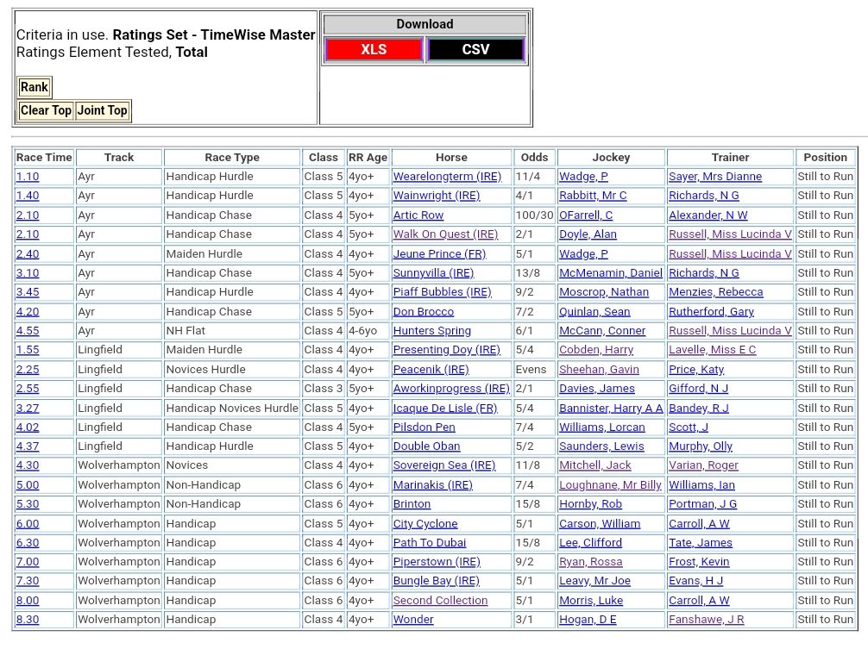The height and width of the screenshot is (649, 868).
Task: View trainer Rutherford, Gary
Action: point(711,312)
